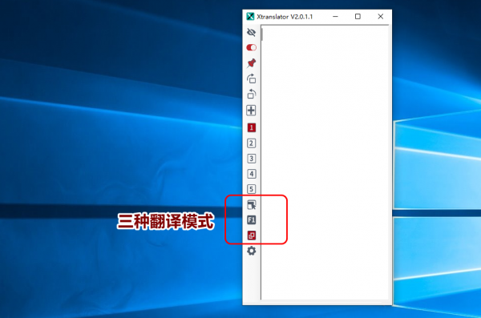Click the rotate-counterclockwise arrow icon
This screenshot has height=318, width=481.
(251, 94)
